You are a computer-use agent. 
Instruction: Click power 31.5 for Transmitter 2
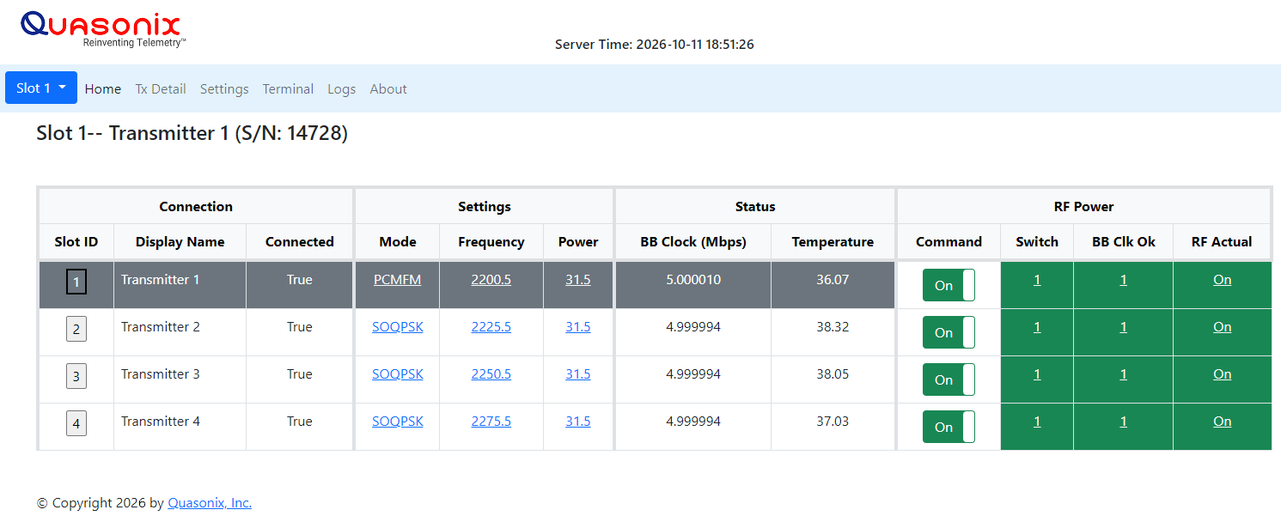[x=578, y=327]
